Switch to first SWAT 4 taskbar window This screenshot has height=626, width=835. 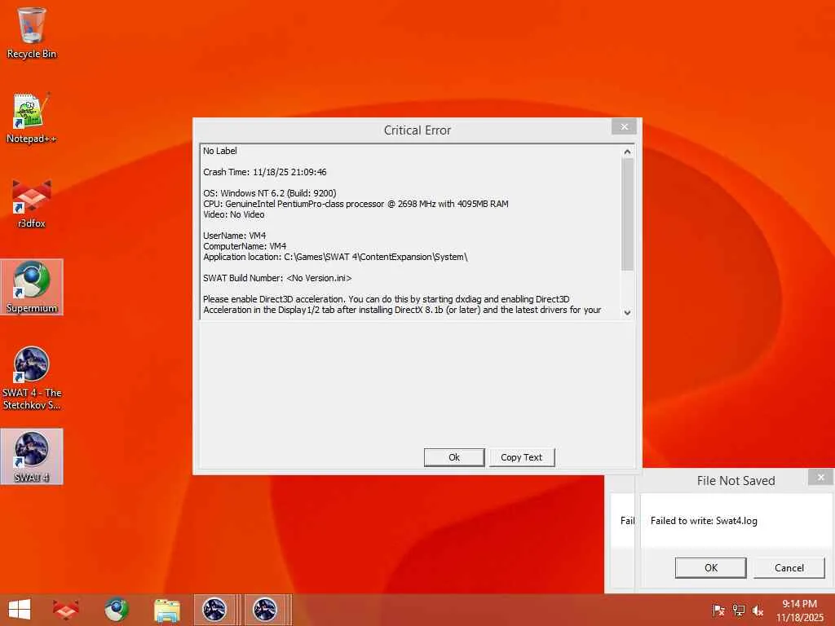click(217, 610)
